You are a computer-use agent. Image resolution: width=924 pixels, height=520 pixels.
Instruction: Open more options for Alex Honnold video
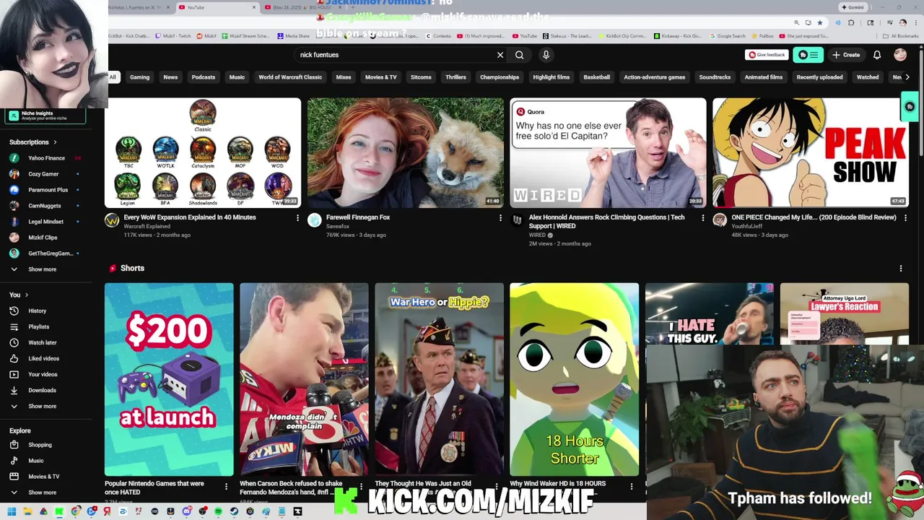click(703, 217)
